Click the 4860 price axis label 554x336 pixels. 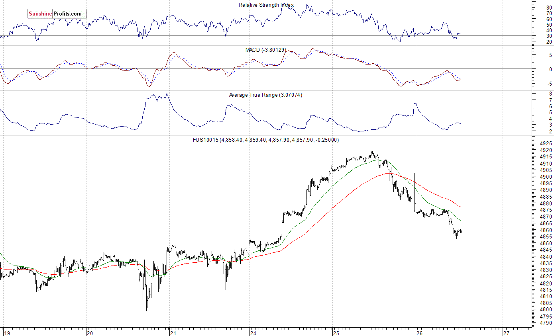tap(545, 230)
